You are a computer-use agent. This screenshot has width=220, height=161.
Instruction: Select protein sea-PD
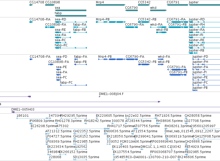[x=58, y=59]
